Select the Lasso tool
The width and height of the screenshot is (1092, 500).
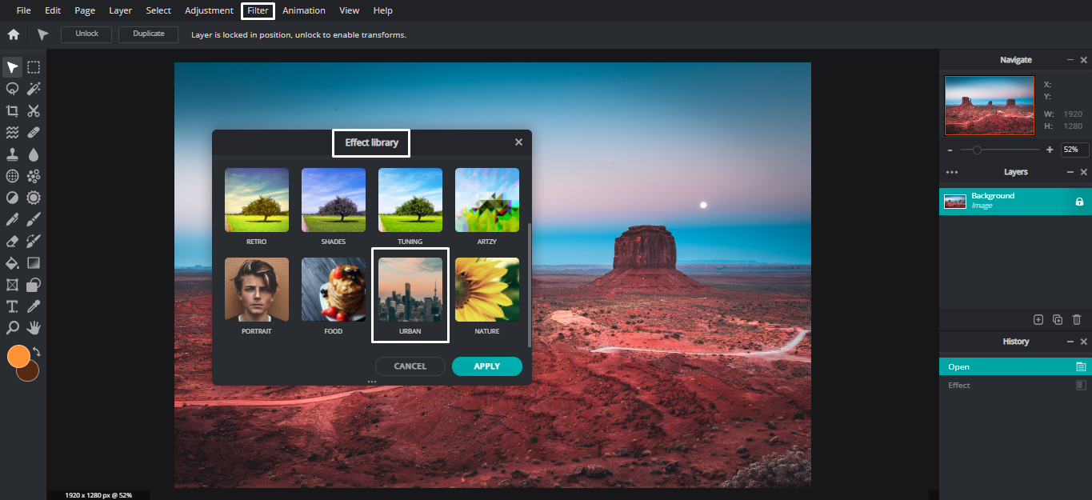tap(12, 88)
